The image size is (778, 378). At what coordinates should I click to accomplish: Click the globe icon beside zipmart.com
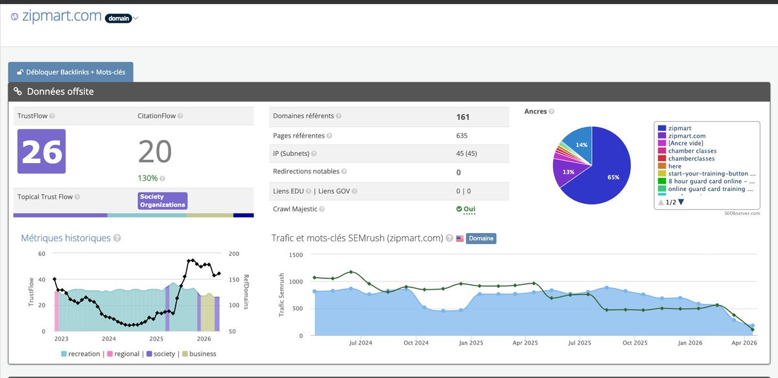pyautogui.click(x=14, y=17)
